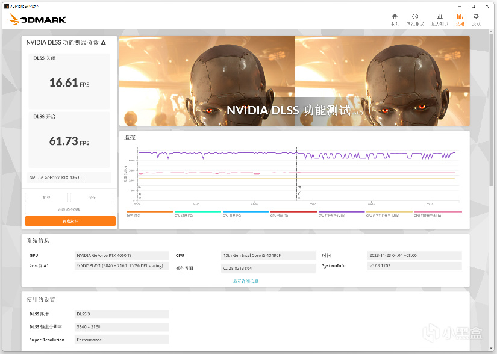Click the 61.73 FPS DLSS on score
The height and width of the screenshot is (354, 497).
point(69,141)
